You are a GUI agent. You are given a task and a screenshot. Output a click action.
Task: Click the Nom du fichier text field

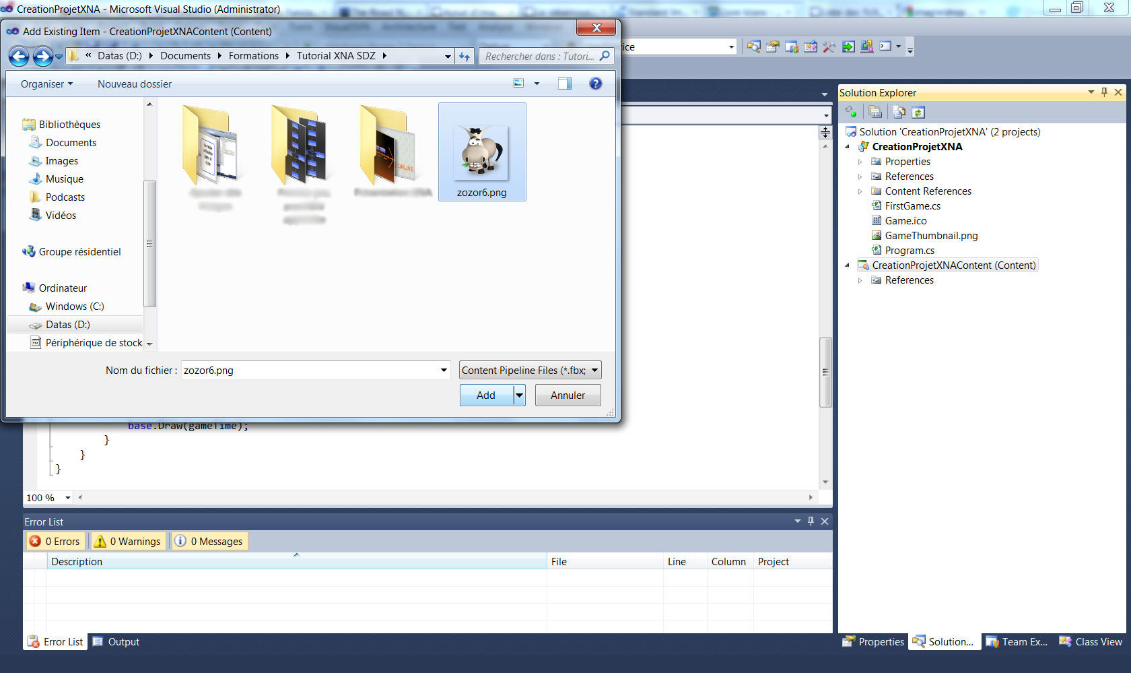pyautogui.click(x=310, y=370)
